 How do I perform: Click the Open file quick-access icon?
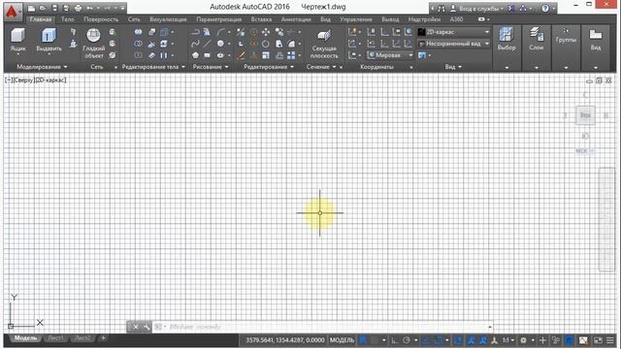coord(43,9)
